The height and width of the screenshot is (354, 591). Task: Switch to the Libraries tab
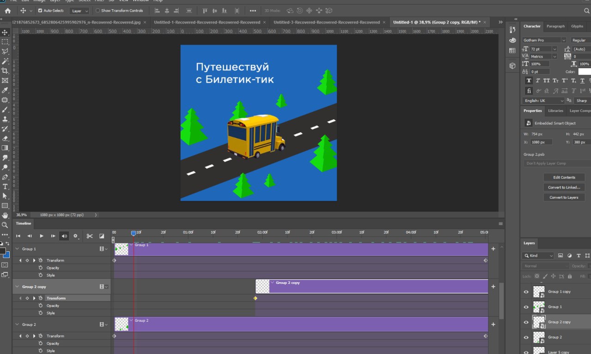555,111
